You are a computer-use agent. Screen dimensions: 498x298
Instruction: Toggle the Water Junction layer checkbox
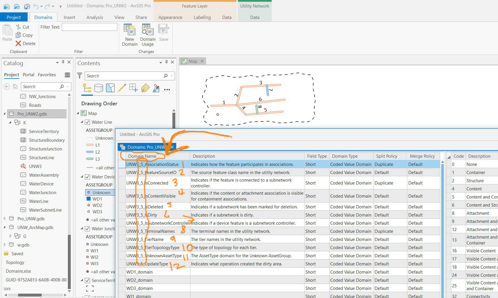coord(87,229)
